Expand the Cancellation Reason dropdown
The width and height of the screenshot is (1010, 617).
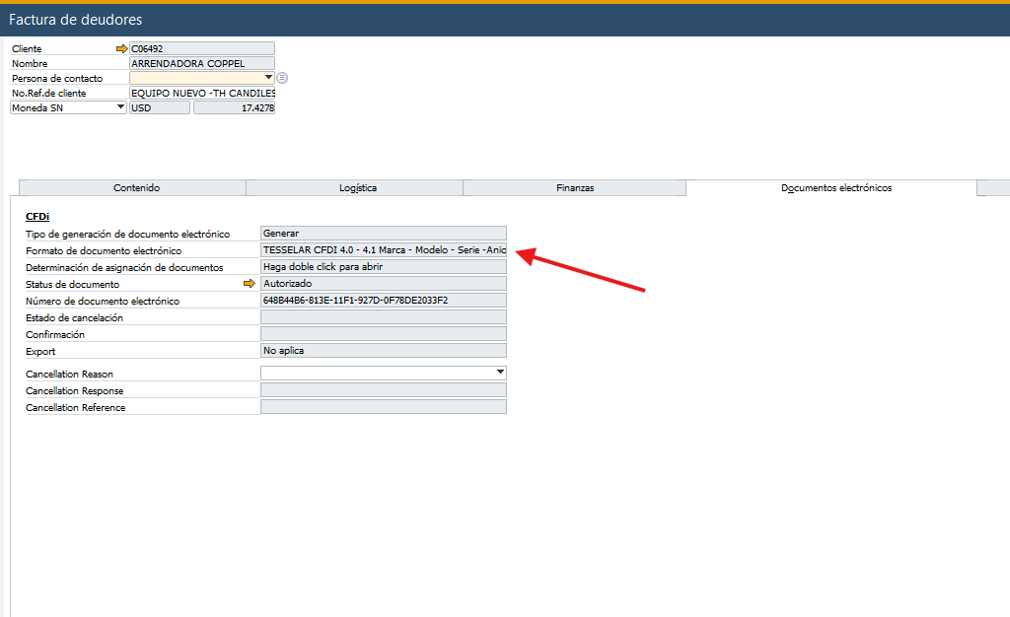point(500,373)
